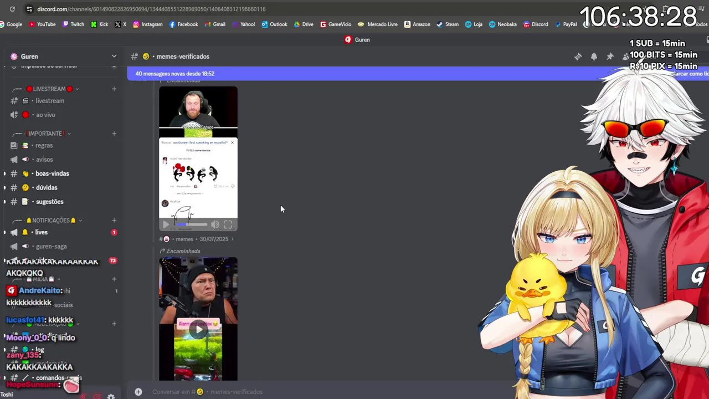Image resolution: width=709 pixels, height=399 pixels.
Task: Open Discord bookmark
Action: pyautogui.click(x=535, y=24)
